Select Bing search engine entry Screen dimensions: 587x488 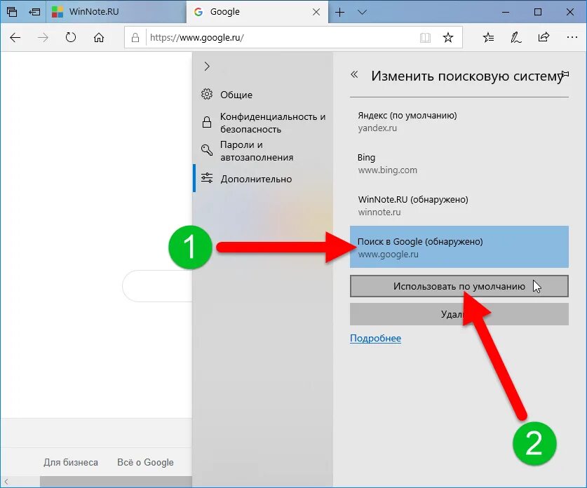tap(459, 163)
